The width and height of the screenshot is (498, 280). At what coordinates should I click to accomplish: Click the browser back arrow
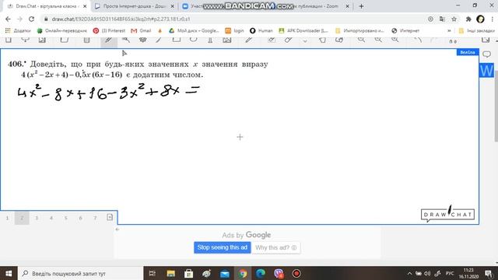pos(8,19)
